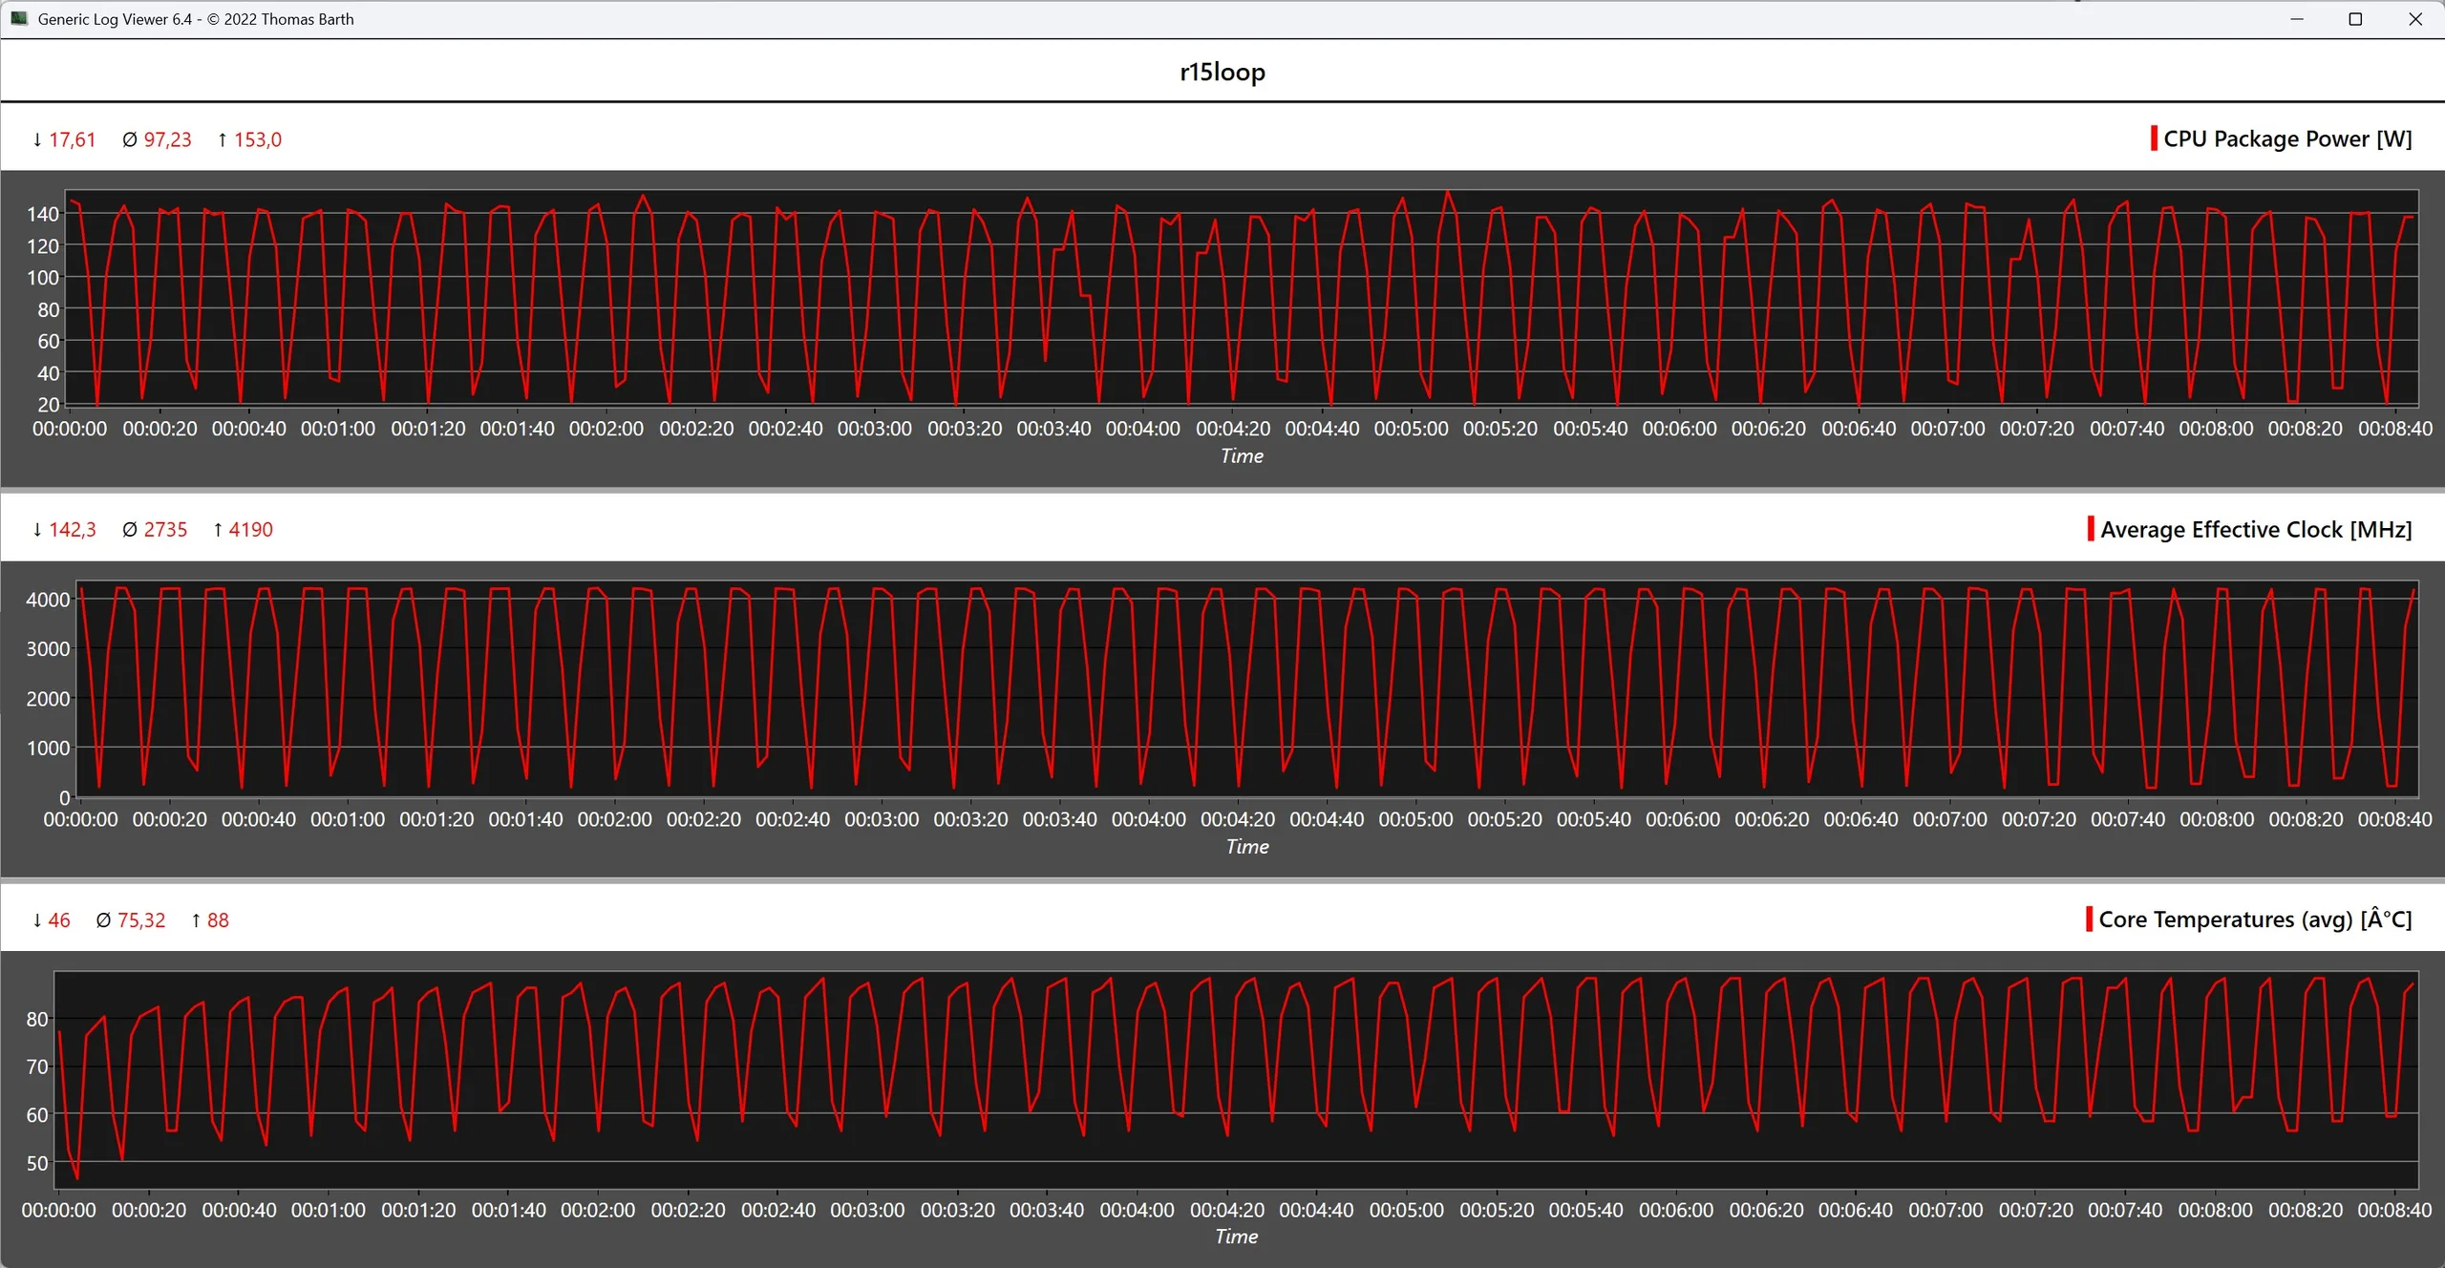This screenshot has height=1268, width=2445.
Task: Click the 00:02:00 tick on the clock chart
Action: (x=614, y=819)
